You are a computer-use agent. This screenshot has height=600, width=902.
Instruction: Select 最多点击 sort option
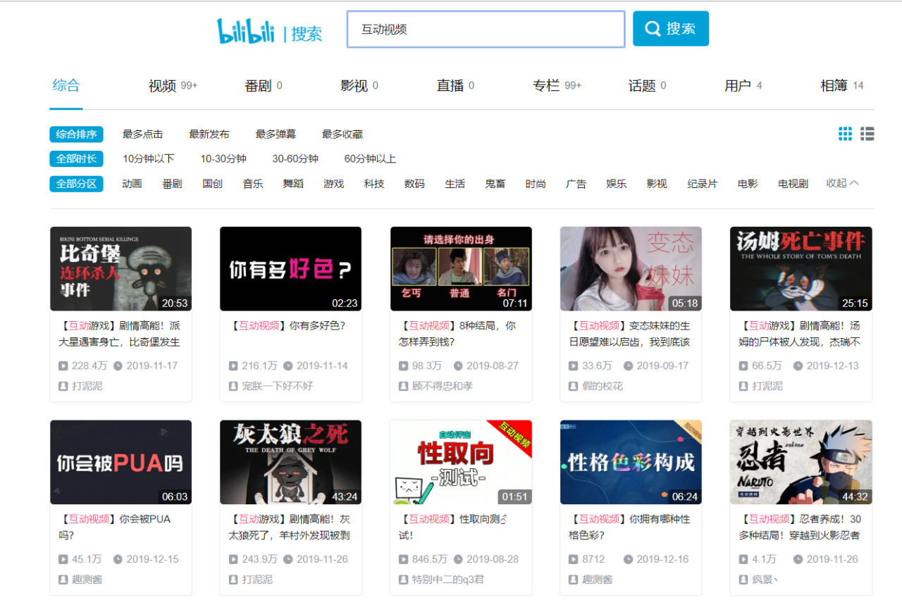142,134
